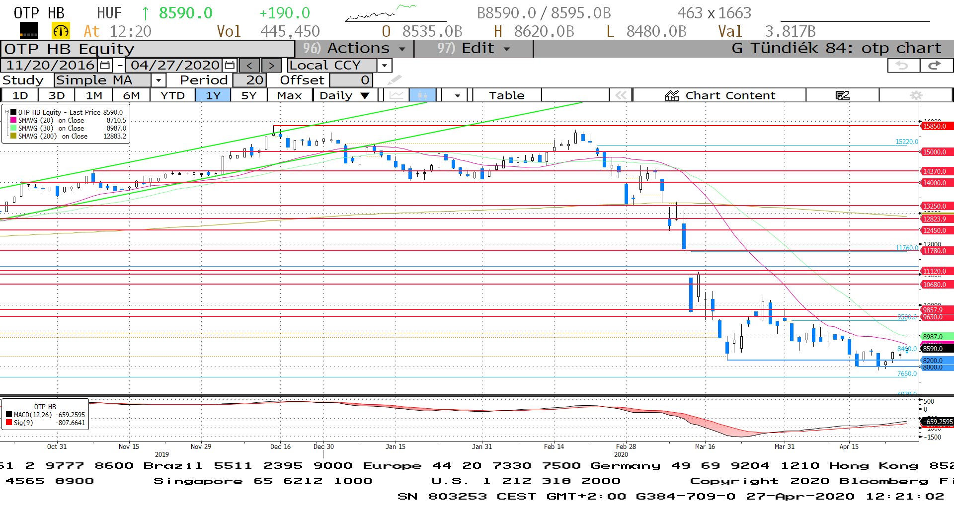
Task: Select YTD time range
Action: click(172, 95)
